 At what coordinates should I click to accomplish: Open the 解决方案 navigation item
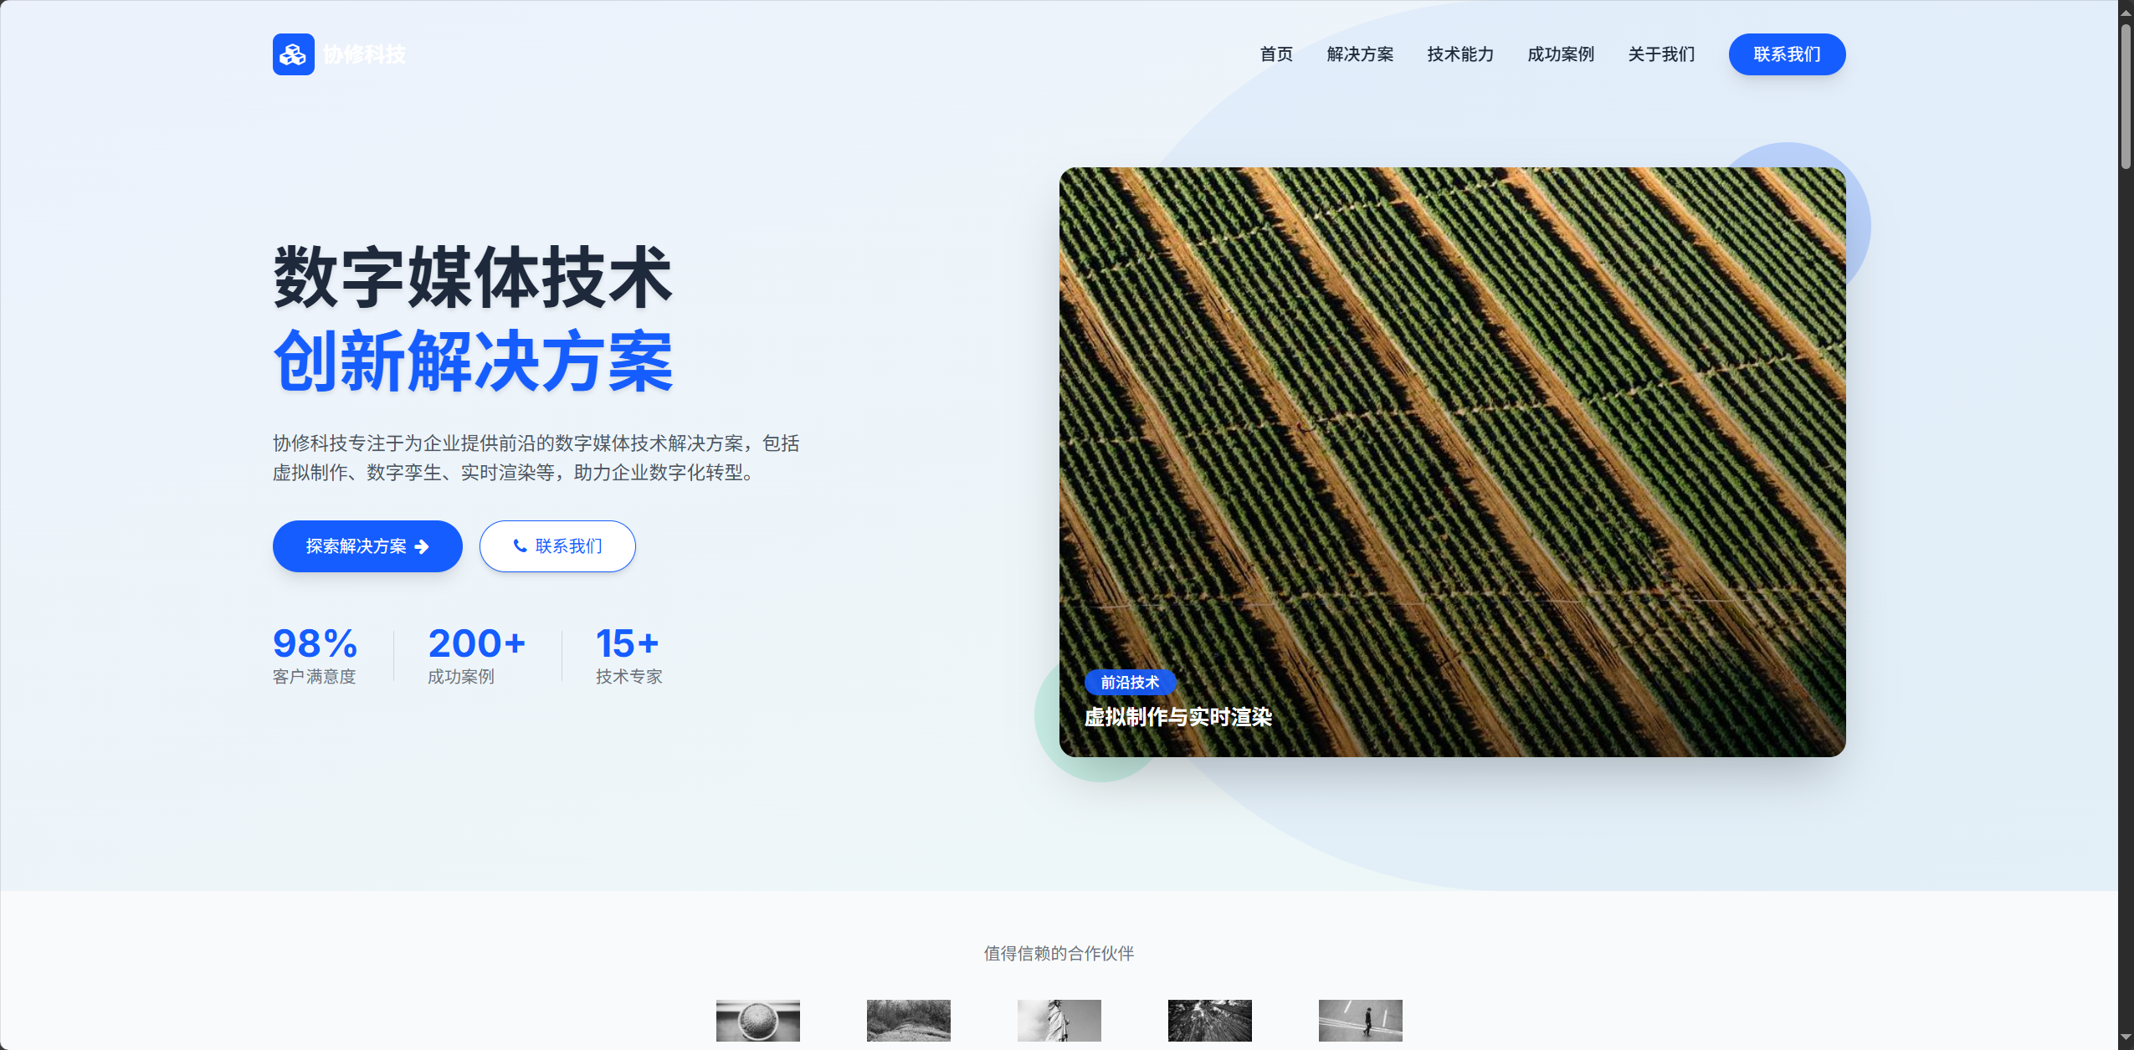coord(1360,54)
